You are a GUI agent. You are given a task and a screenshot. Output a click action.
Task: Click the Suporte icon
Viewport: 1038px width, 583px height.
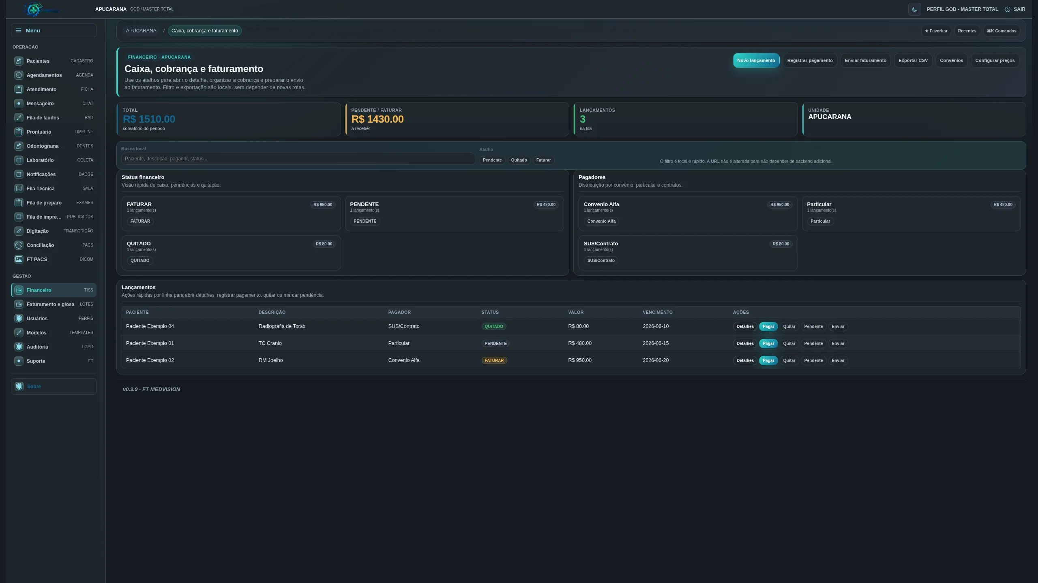click(19, 361)
